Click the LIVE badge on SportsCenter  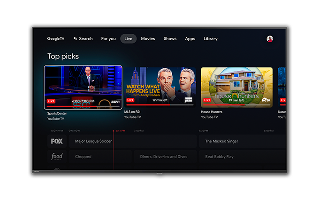click(52, 101)
